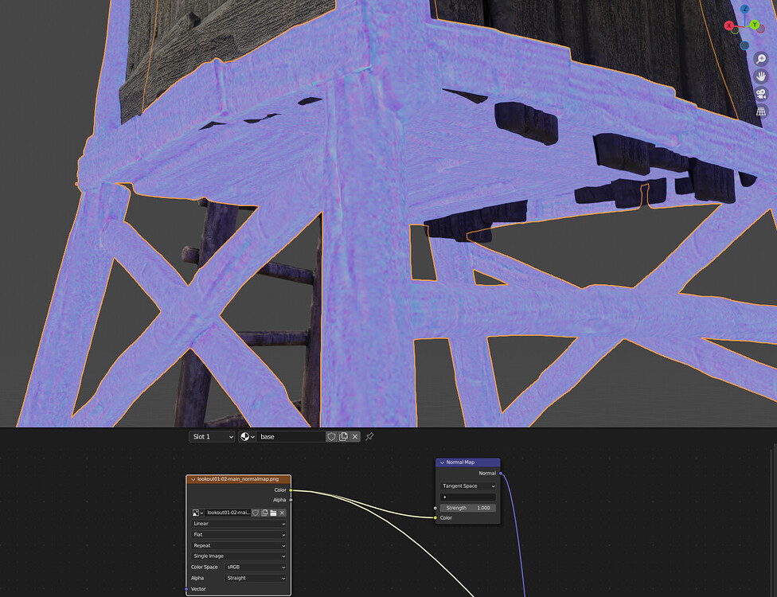Open the Slot 1 dropdown
This screenshot has width=777, height=597.
[212, 436]
